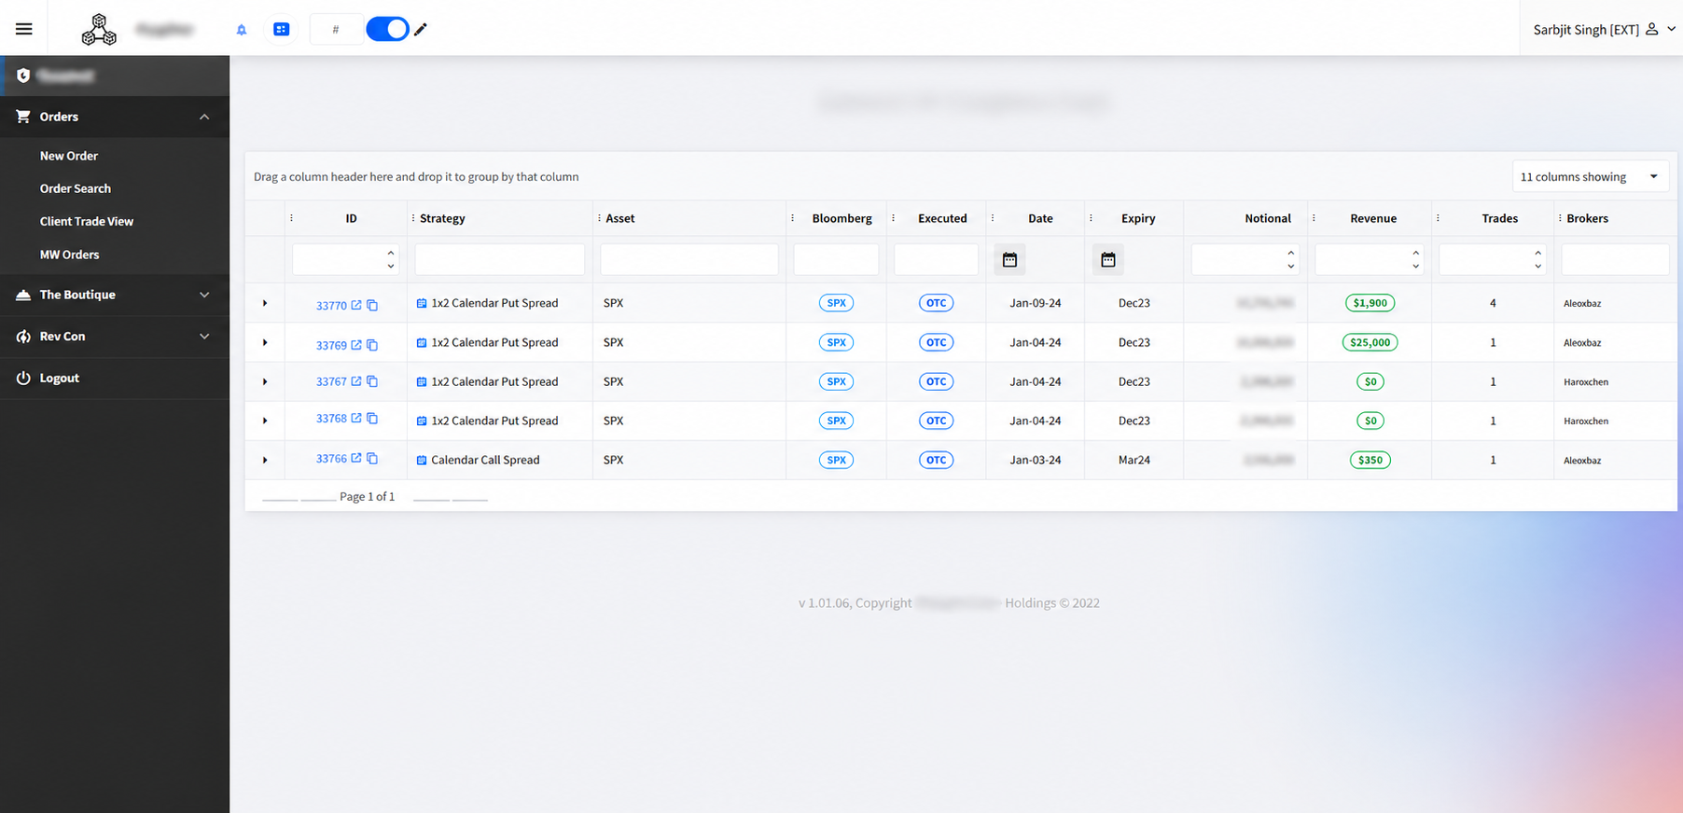
Task: Click the $350 revenue badge
Action: [x=1370, y=460]
